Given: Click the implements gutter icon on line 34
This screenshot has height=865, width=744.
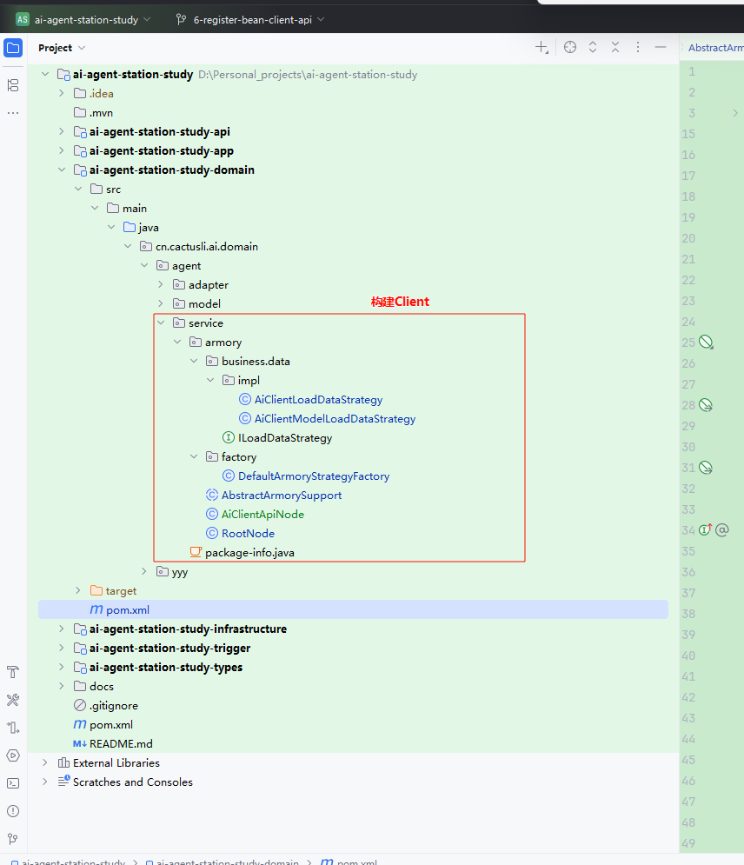Looking at the screenshot, I should pyautogui.click(x=705, y=530).
